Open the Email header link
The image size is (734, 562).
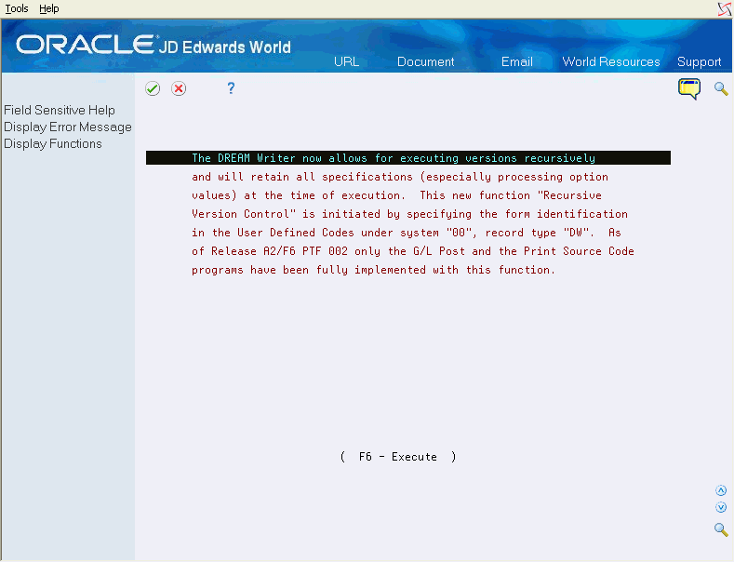coord(517,61)
